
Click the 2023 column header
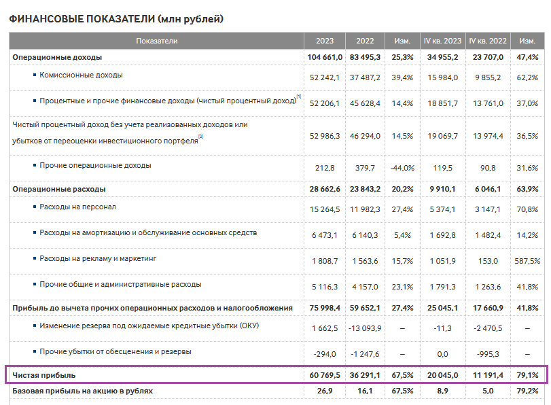click(x=325, y=41)
